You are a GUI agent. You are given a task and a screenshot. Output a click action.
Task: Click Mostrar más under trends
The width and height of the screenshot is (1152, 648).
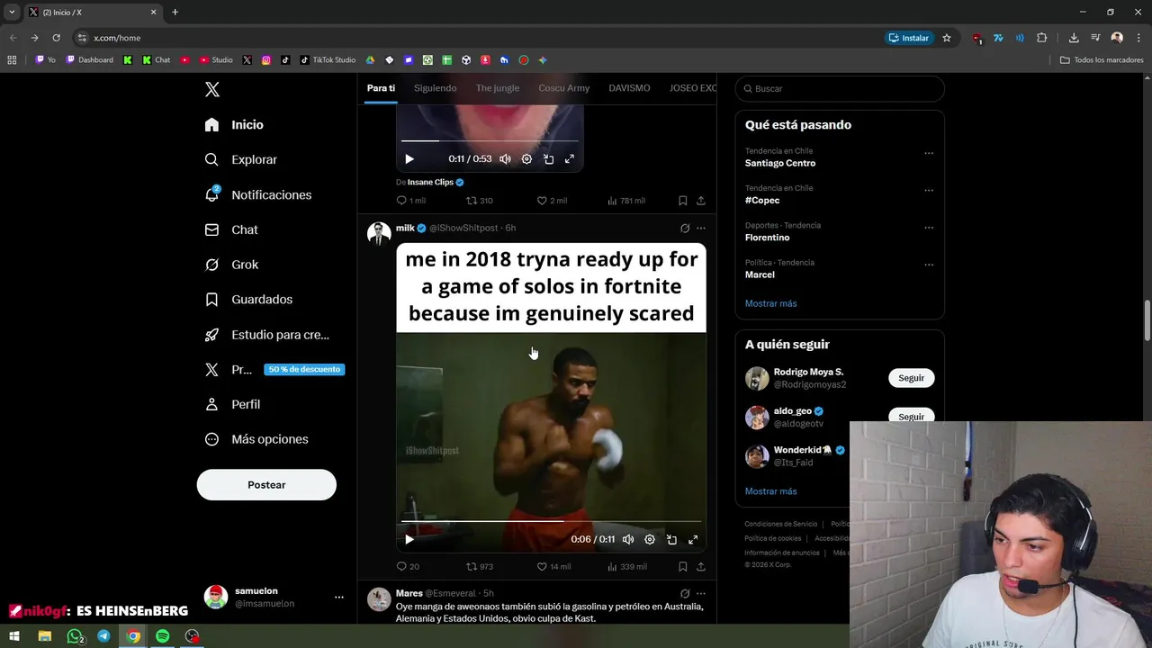click(771, 303)
